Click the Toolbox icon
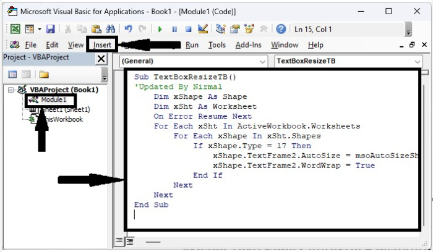This screenshot has width=433, height=252. coord(264,28)
